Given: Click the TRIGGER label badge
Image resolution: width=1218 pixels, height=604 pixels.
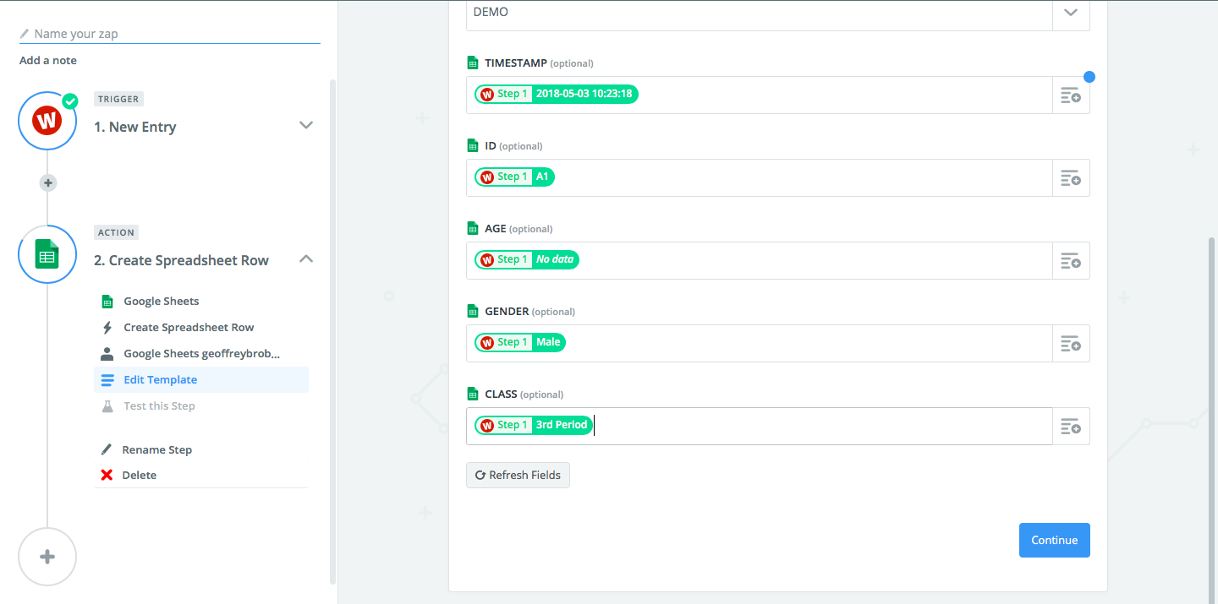Looking at the screenshot, I should coord(118,99).
